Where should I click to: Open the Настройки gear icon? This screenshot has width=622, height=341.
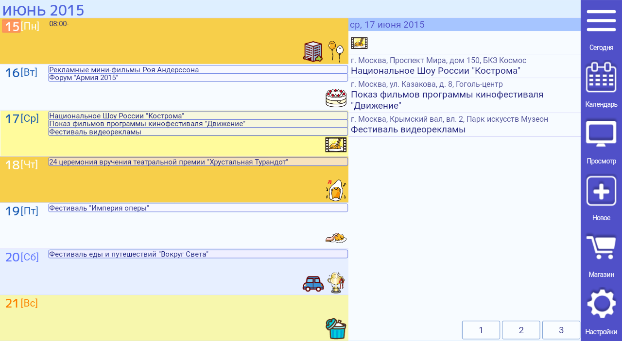point(601,304)
